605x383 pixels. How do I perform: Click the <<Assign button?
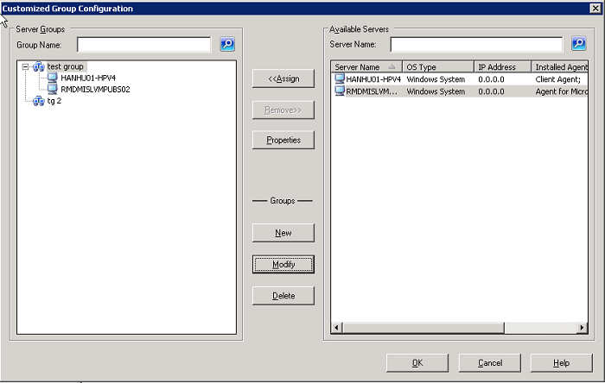[x=283, y=78]
